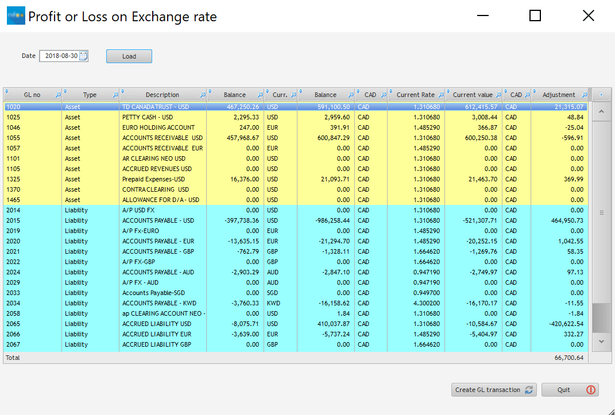Toggle sort arrows on Description column

(123, 91)
